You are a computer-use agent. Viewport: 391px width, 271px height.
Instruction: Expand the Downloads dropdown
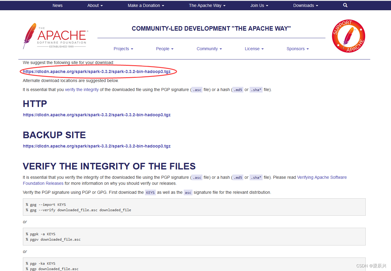coord(306,5)
